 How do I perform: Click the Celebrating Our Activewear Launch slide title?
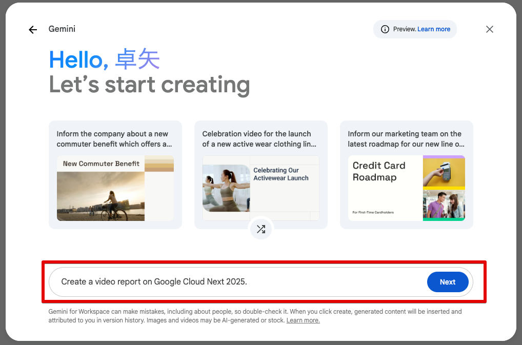pyautogui.click(x=281, y=174)
